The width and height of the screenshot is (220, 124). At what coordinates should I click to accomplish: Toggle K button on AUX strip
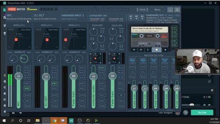coord(121,95)
